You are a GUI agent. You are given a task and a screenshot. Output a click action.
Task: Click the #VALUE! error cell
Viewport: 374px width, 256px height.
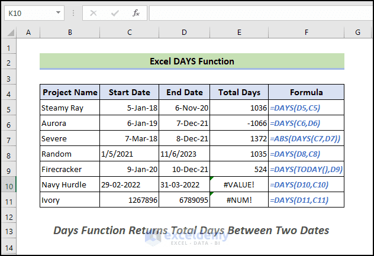click(x=239, y=184)
